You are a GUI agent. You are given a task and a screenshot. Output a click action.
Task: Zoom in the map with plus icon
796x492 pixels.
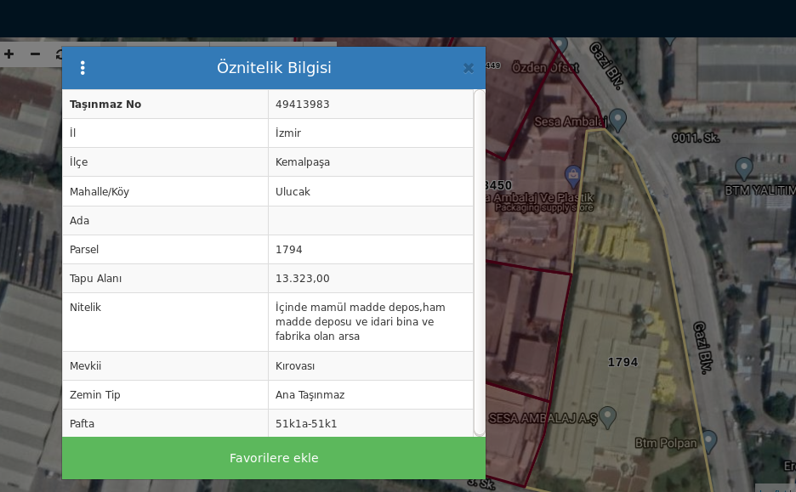[9, 54]
